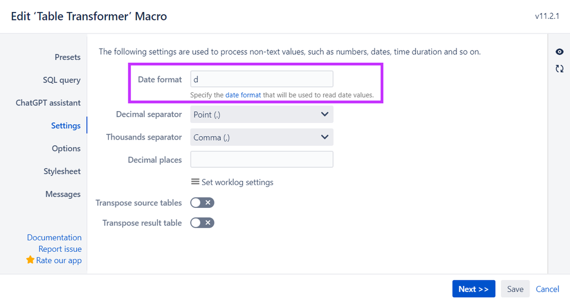This screenshot has height=303, width=570.
Task: Open the date format help link
Action: click(243, 95)
